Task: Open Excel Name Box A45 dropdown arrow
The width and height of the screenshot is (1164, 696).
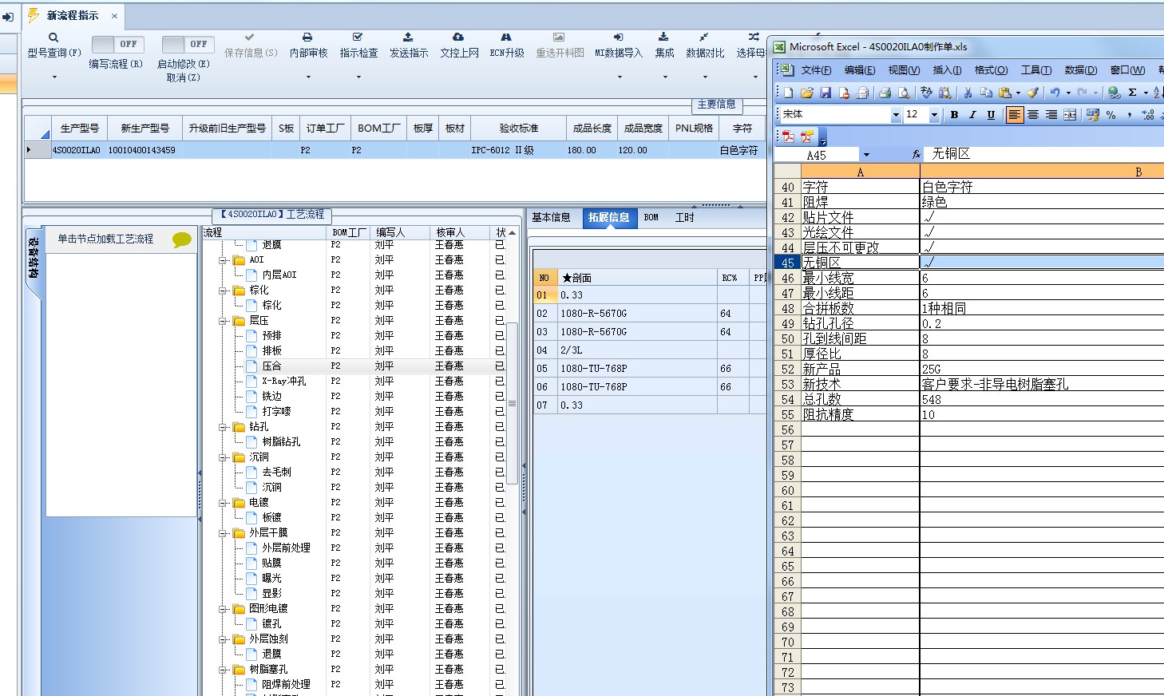Action: pyautogui.click(x=866, y=155)
